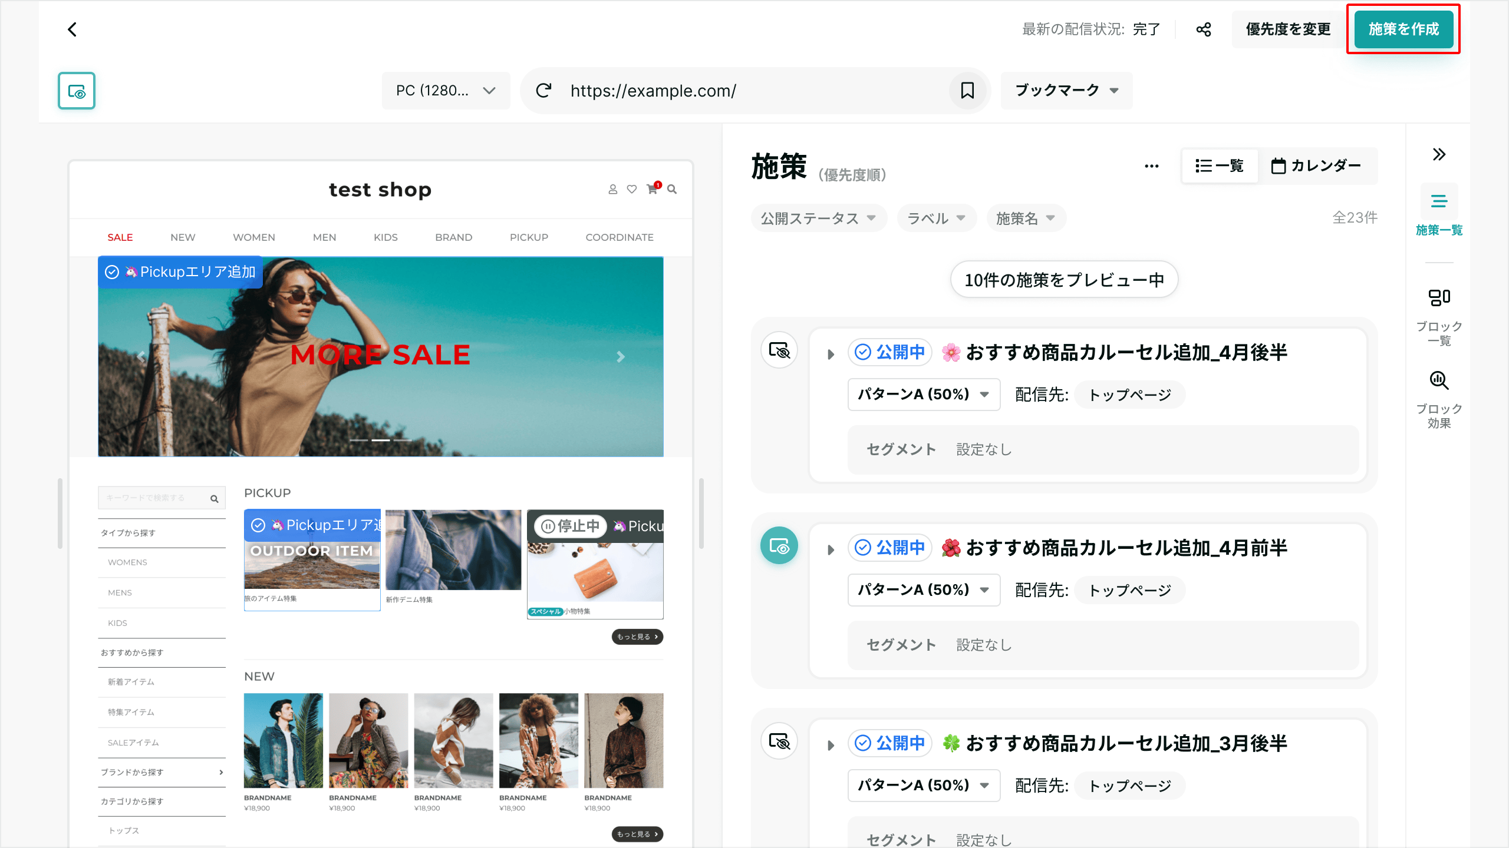Click the 優先度を変更 button
Image resolution: width=1509 pixels, height=848 pixels.
click(x=1288, y=29)
